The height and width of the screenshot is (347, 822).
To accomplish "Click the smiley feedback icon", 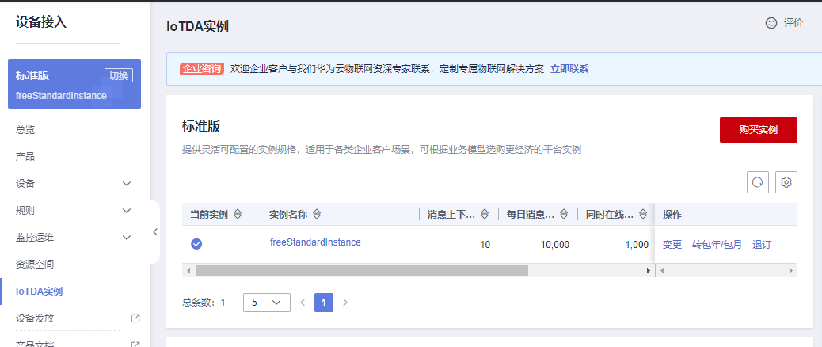I will pyautogui.click(x=771, y=23).
